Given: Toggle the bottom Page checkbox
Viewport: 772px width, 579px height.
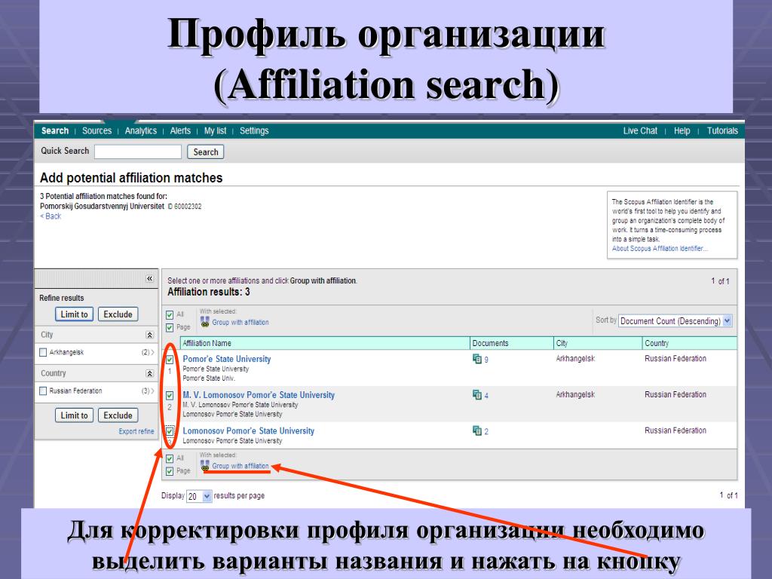Looking at the screenshot, I should point(170,471).
